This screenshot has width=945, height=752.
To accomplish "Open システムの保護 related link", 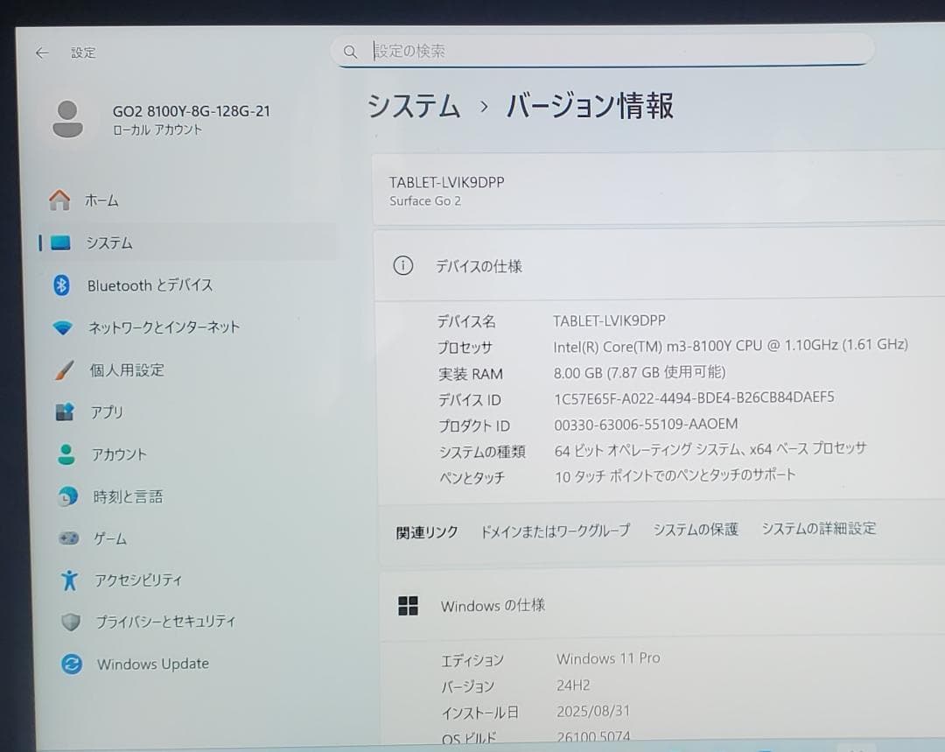I will pyautogui.click(x=695, y=529).
